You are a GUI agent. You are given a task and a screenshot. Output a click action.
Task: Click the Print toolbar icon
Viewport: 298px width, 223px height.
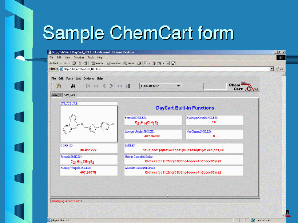coord(154,63)
